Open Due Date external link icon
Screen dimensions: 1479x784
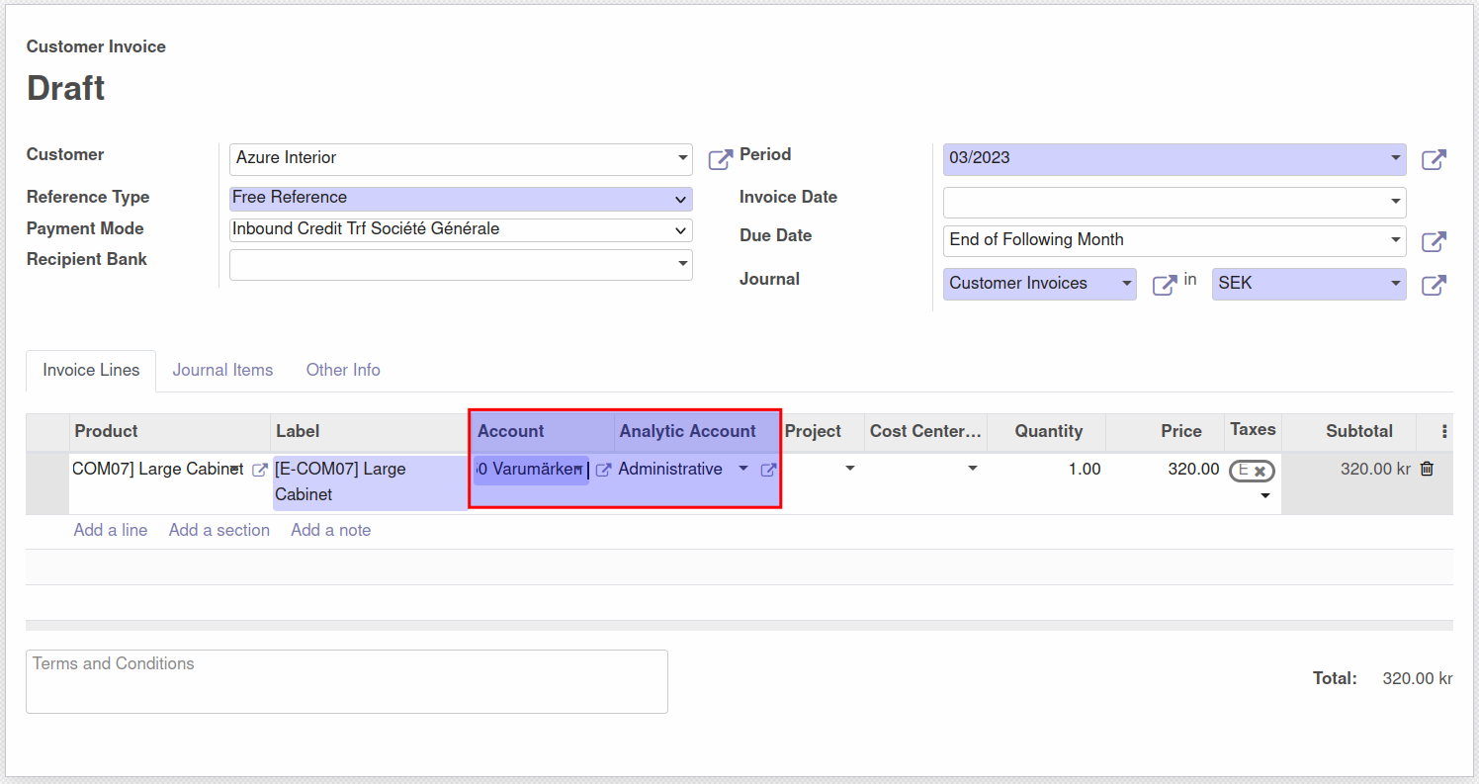coord(1434,241)
